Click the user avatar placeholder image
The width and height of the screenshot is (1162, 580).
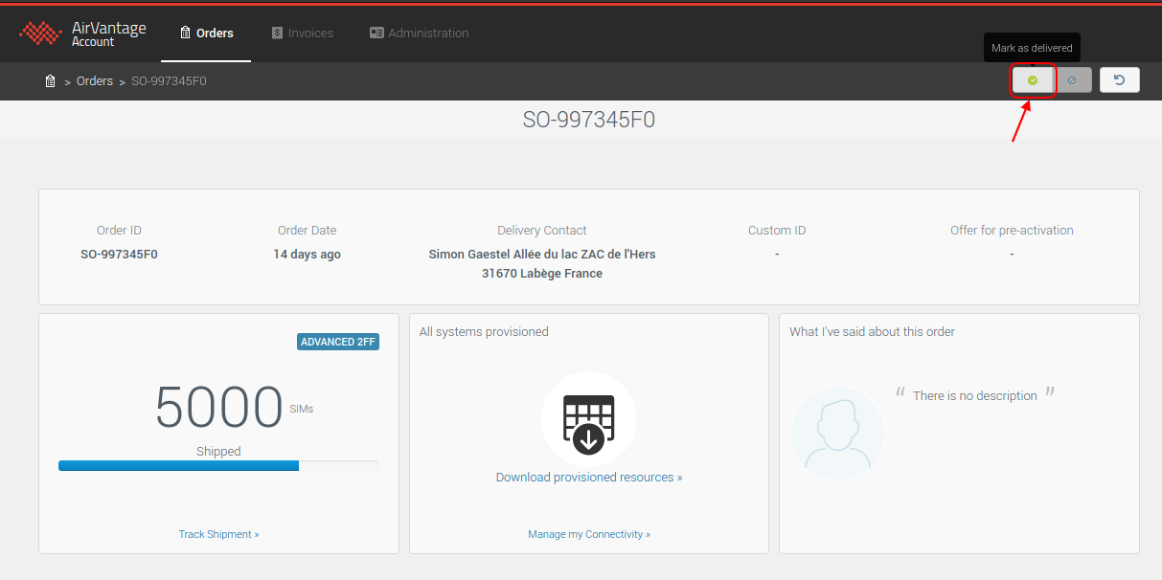(837, 434)
